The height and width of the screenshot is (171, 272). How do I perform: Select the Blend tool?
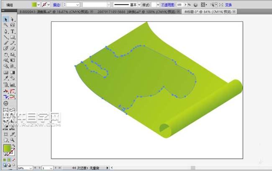(x=12, y=78)
